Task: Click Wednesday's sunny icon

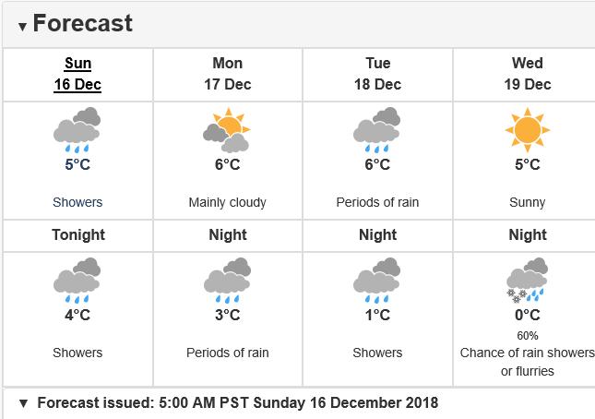Action: tap(527, 130)
